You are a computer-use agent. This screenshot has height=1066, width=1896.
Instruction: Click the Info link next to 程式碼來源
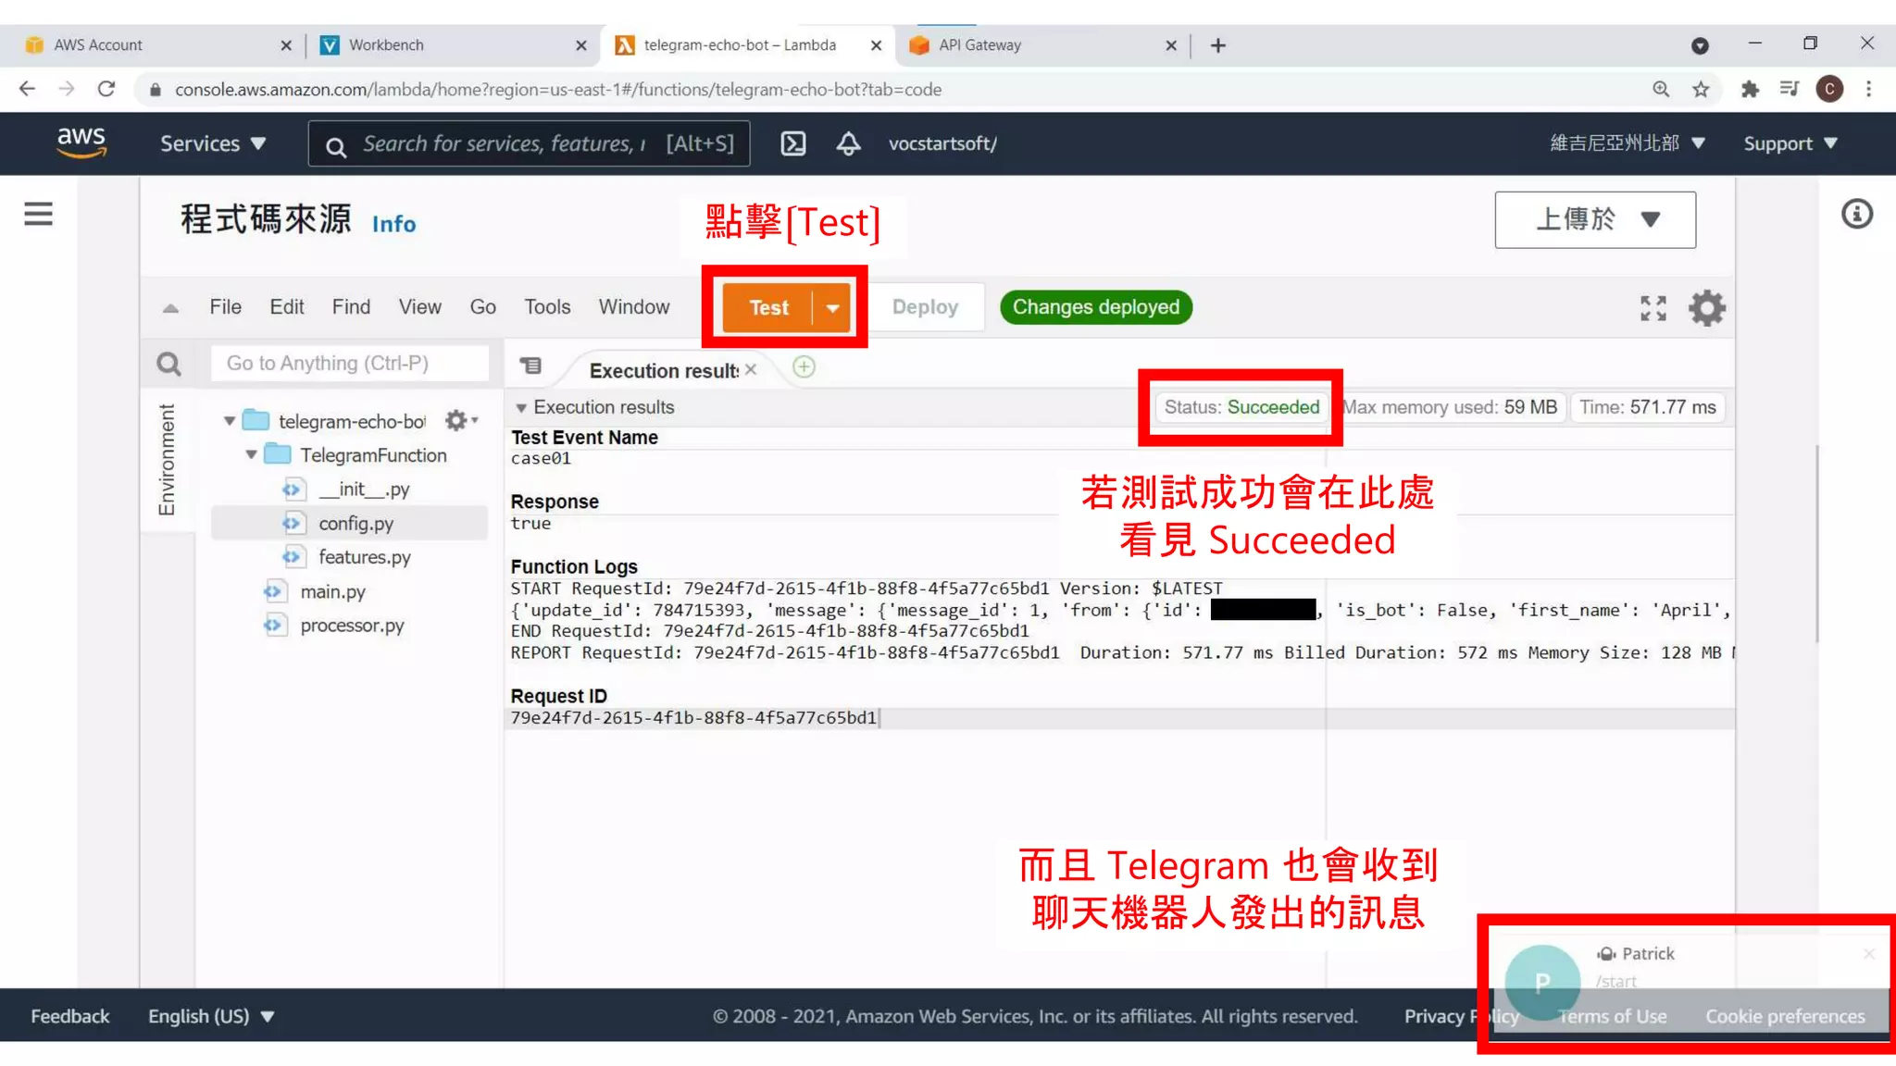tap(393, 224)
